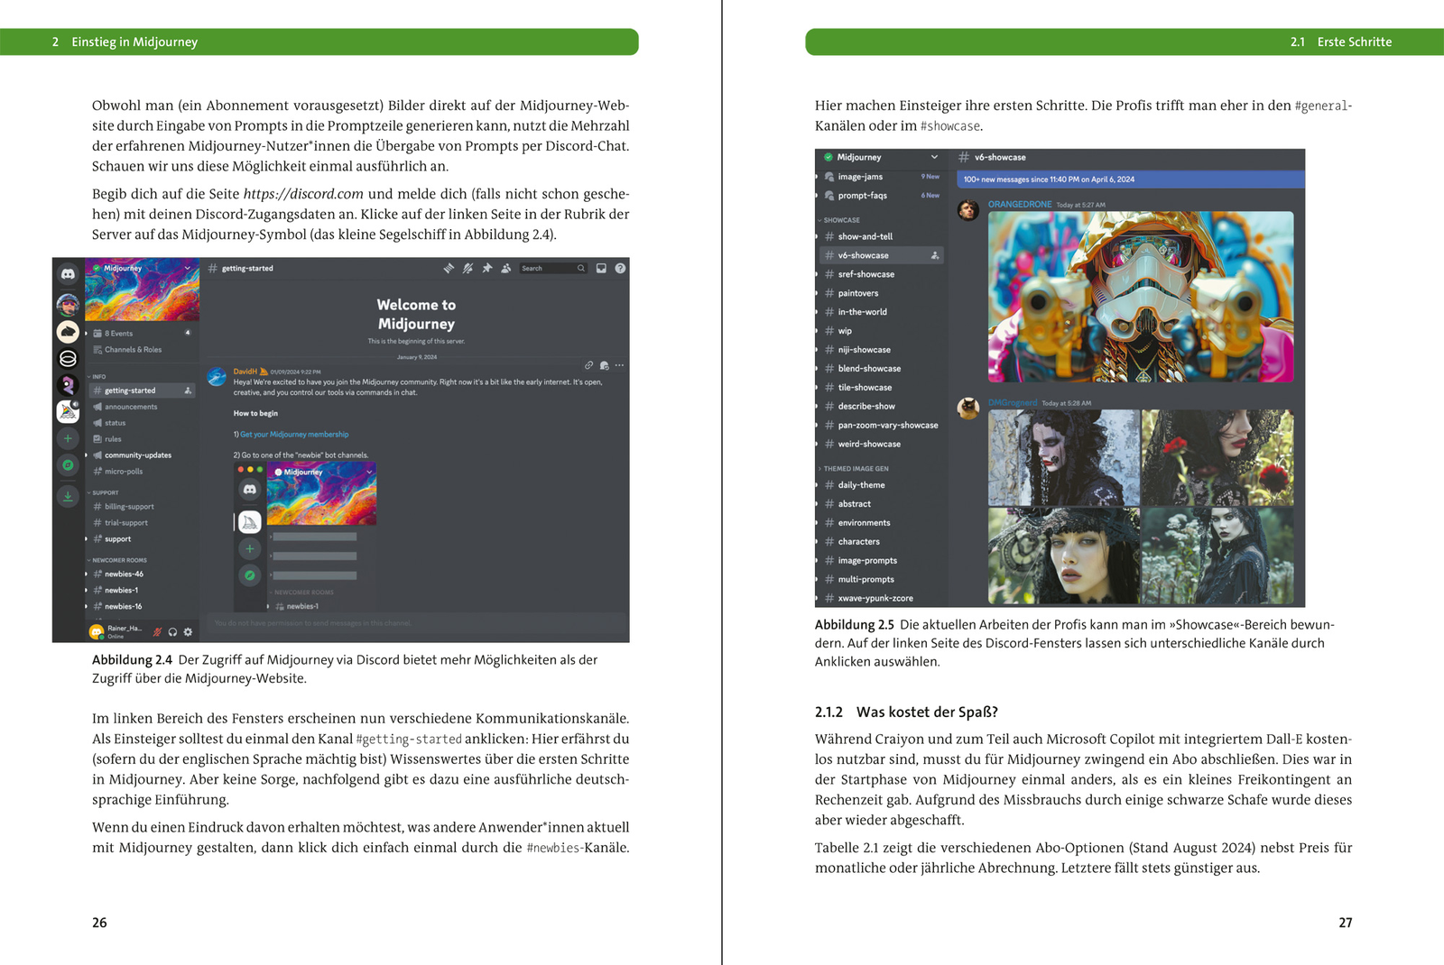Open DMGrognerd's cat avatar
The image size is (1444, 965).
coord(968,409)
